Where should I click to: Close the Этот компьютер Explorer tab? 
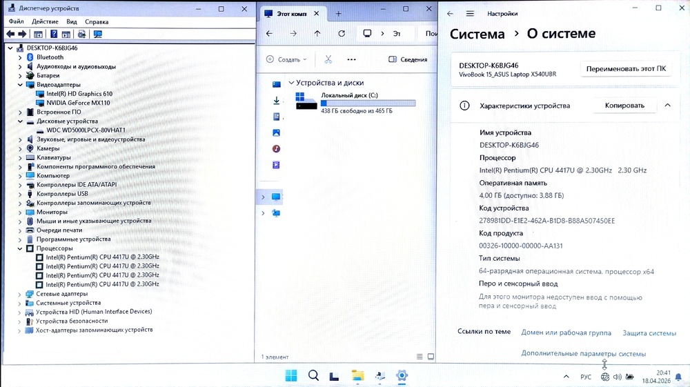coord(317,14)
